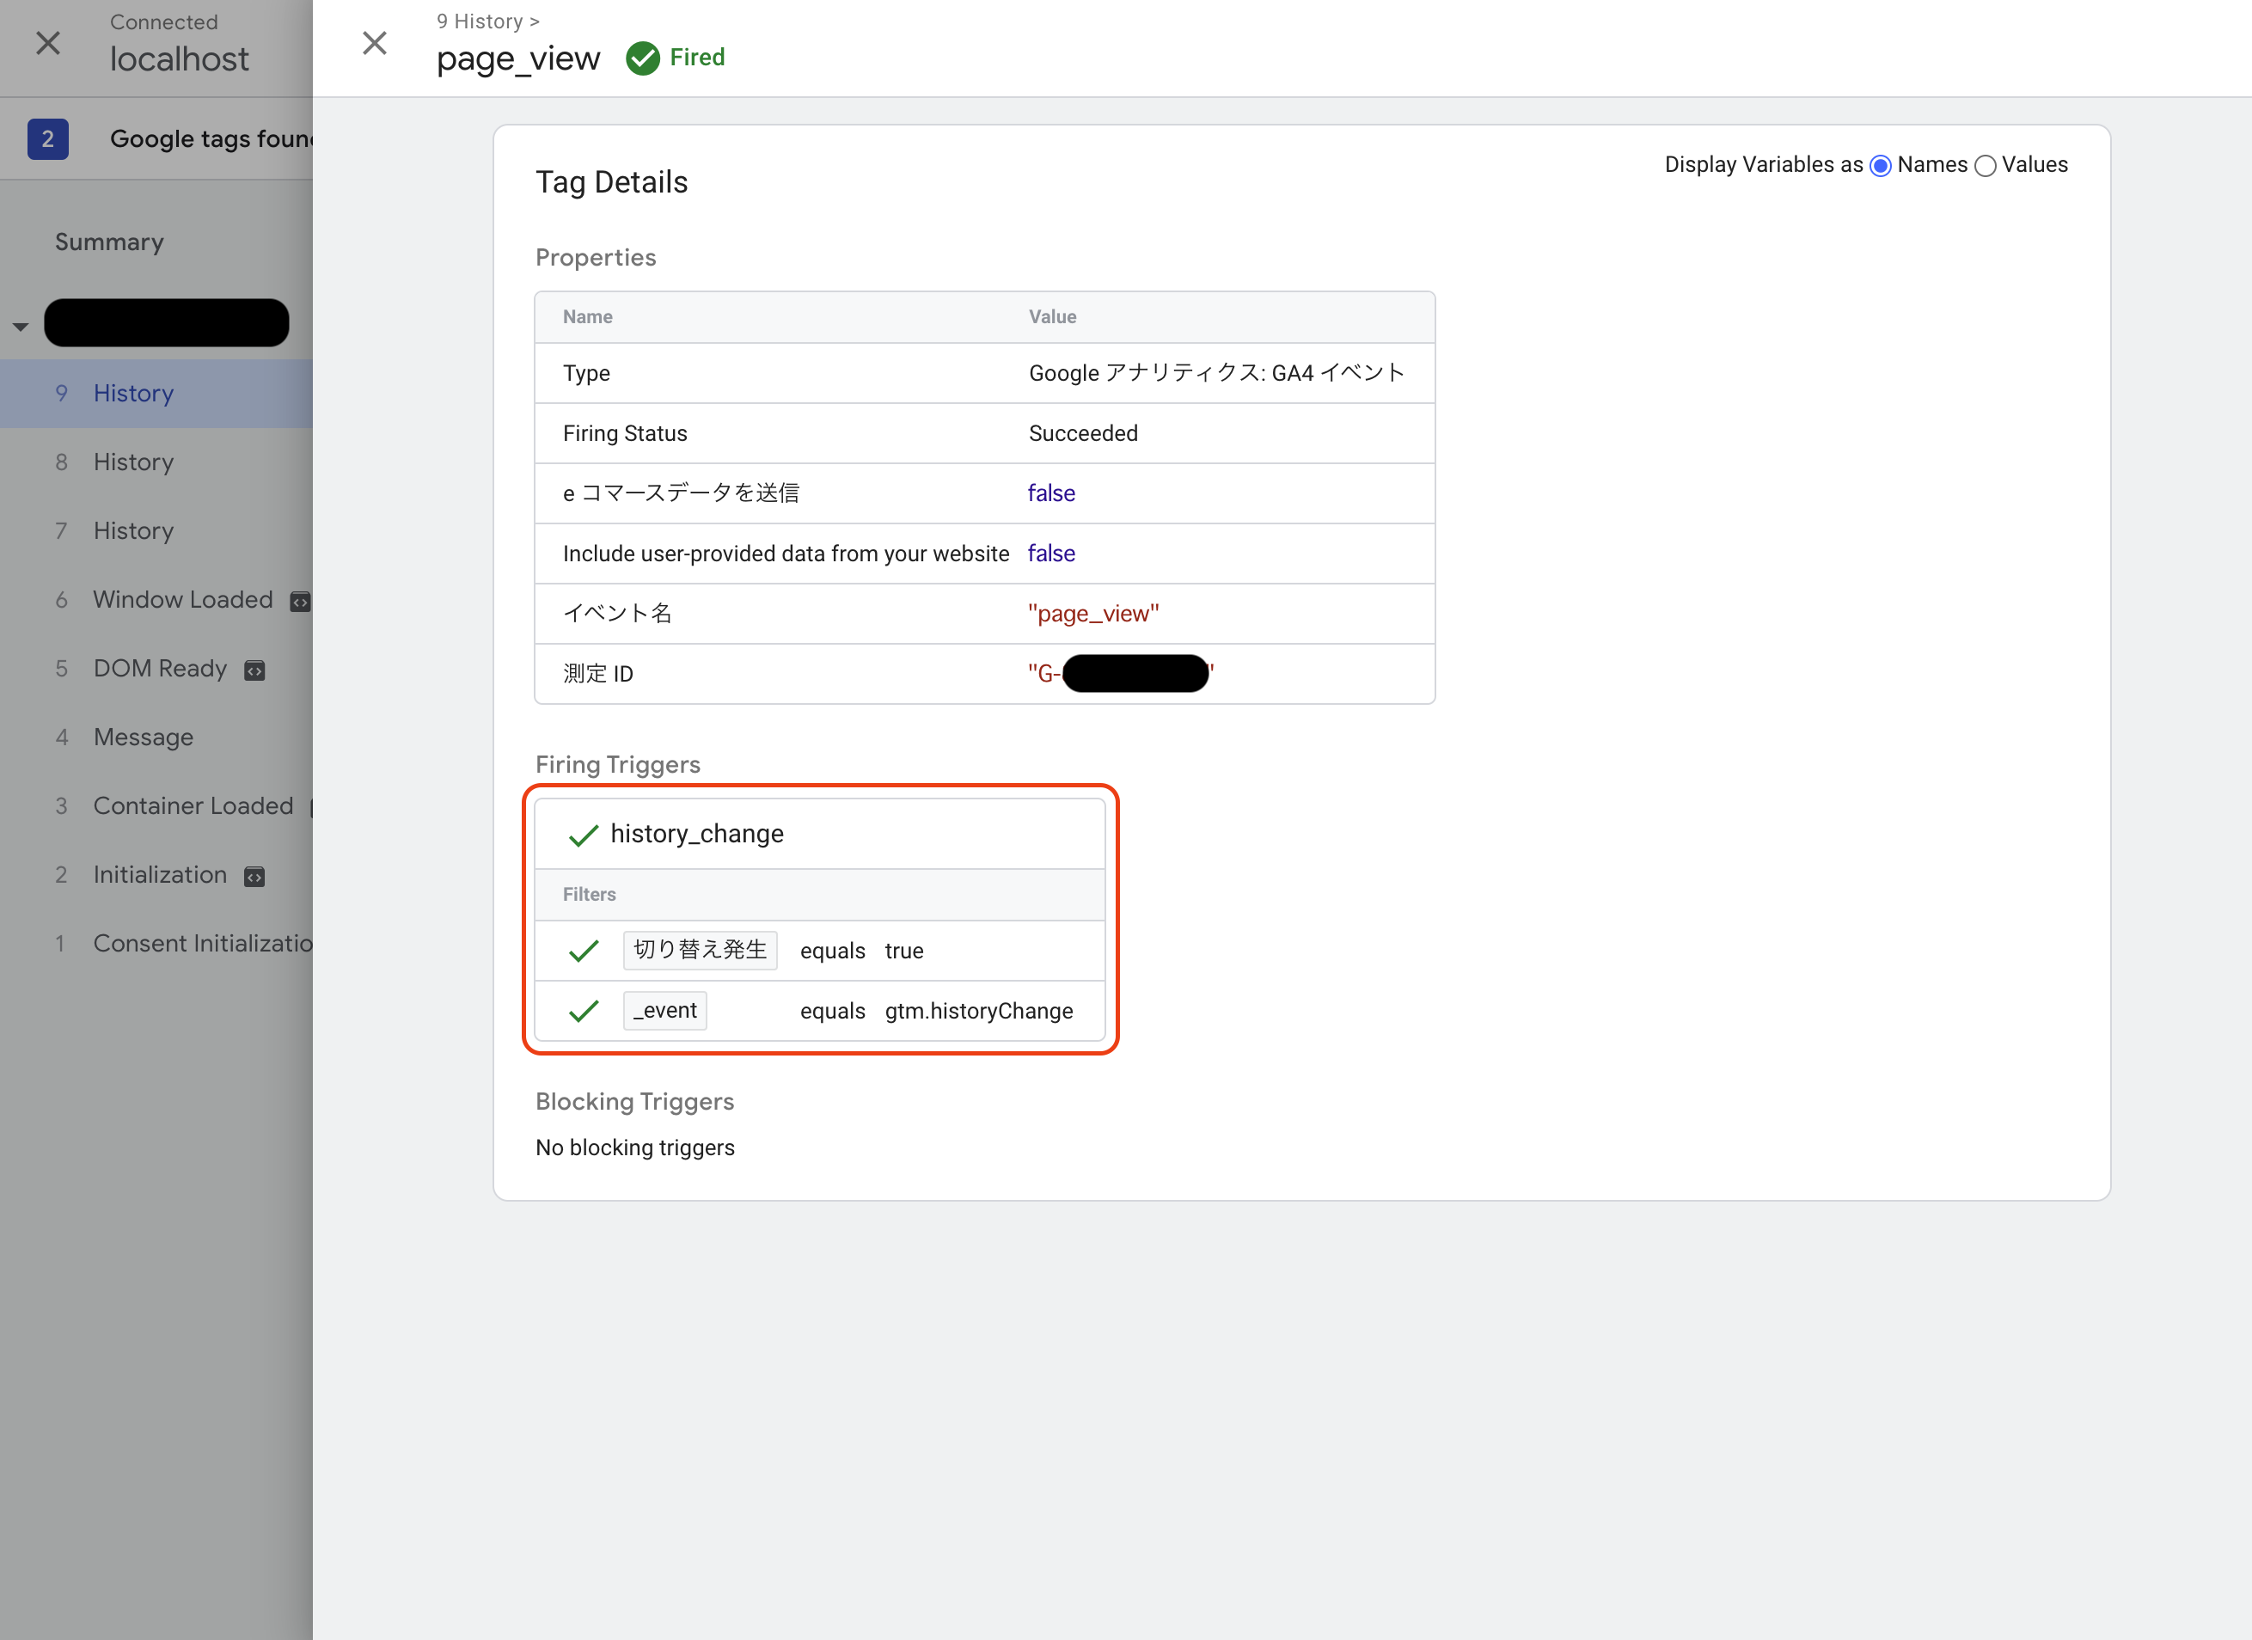
Task: Close the localhost connection panel
Action: 47,44
